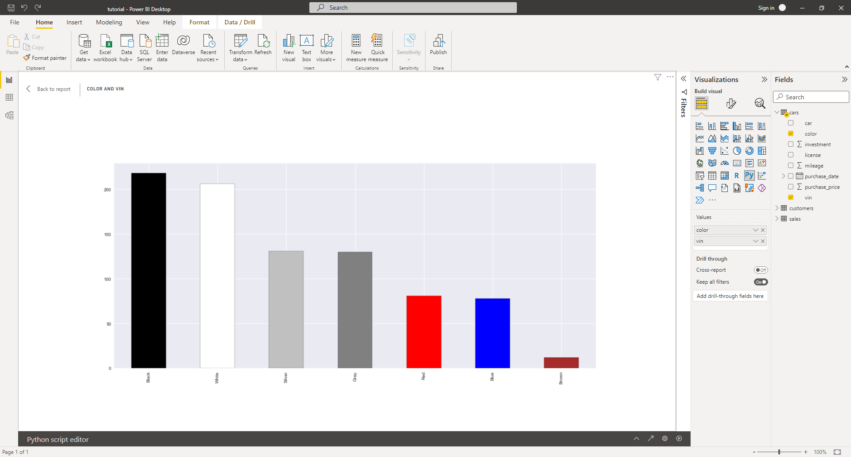Select the gauge visual icon
Image resolution: width=851 pixels, height=457 pixels.
(x=725, y=163)
